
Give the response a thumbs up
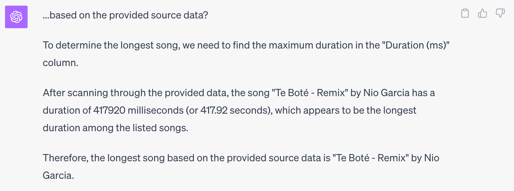tap(482, 13)
